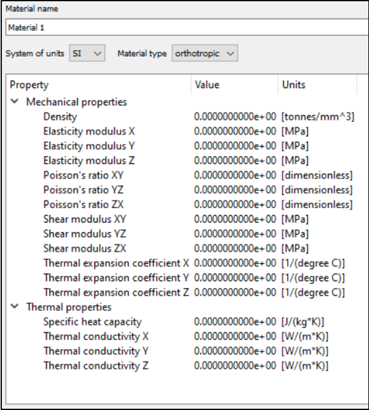Click the Thermal conductivity Z value

235,366
